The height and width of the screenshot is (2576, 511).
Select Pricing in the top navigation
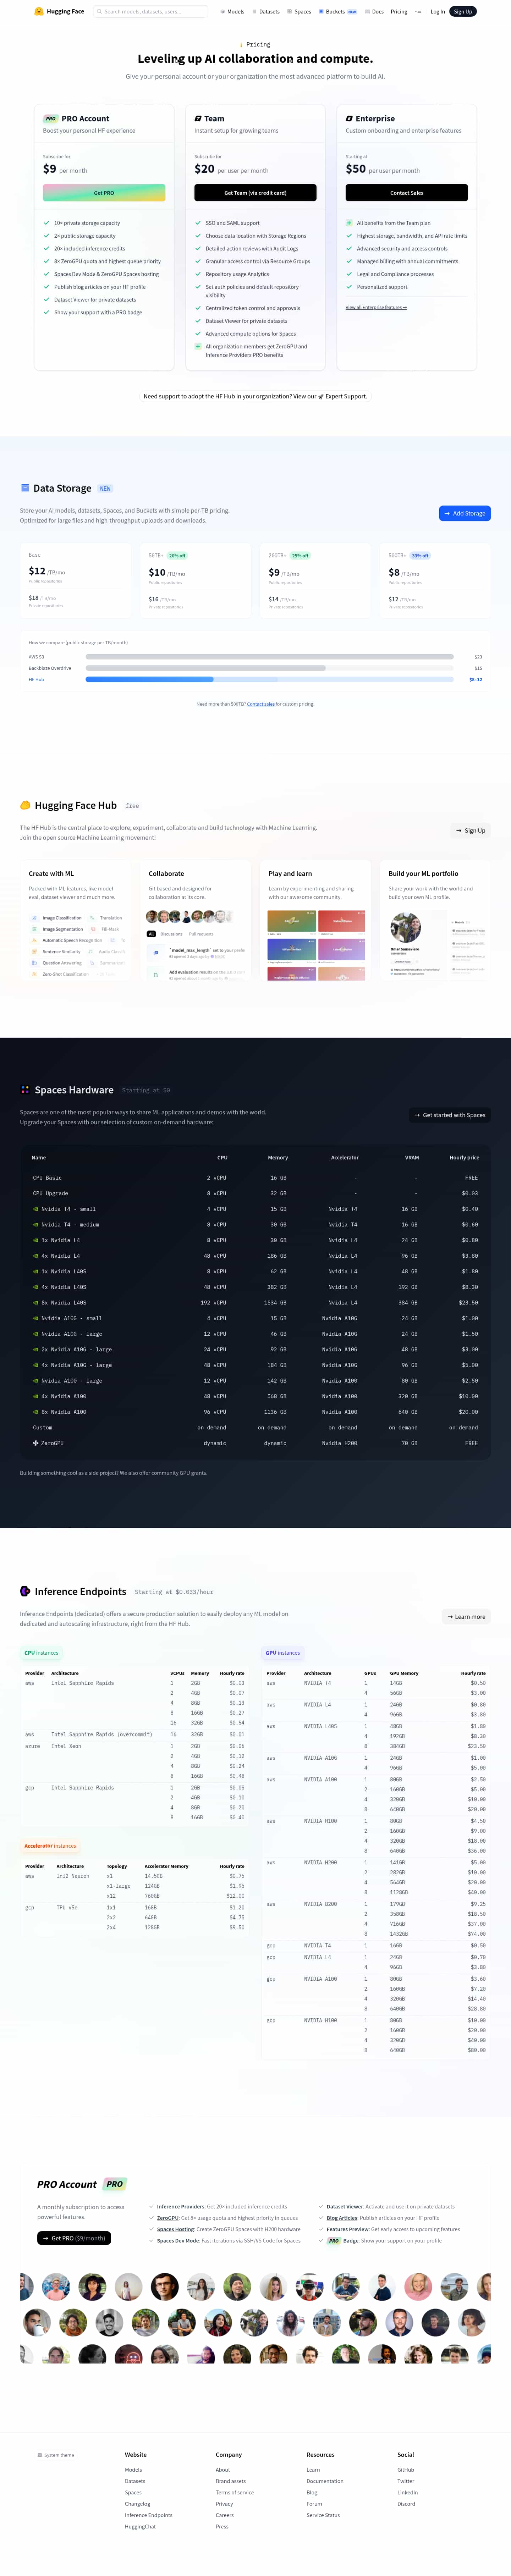tap(399, 12)
